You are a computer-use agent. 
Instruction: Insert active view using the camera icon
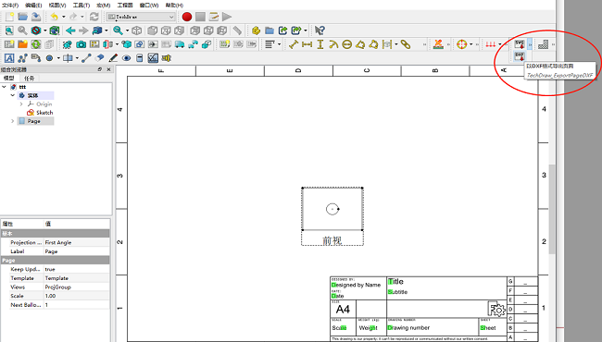[81, 44]
